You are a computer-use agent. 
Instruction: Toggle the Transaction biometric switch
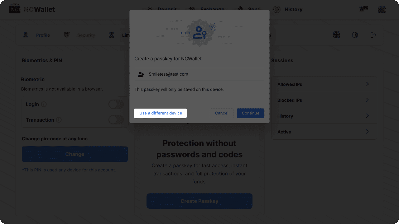[x=116, y=120]
